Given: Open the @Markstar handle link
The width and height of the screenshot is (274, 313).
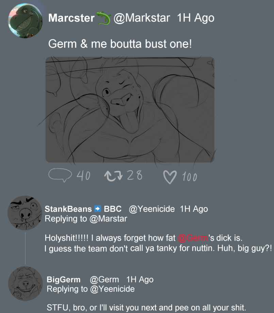Looking at the screenshot, I should (x=142, y=18).
